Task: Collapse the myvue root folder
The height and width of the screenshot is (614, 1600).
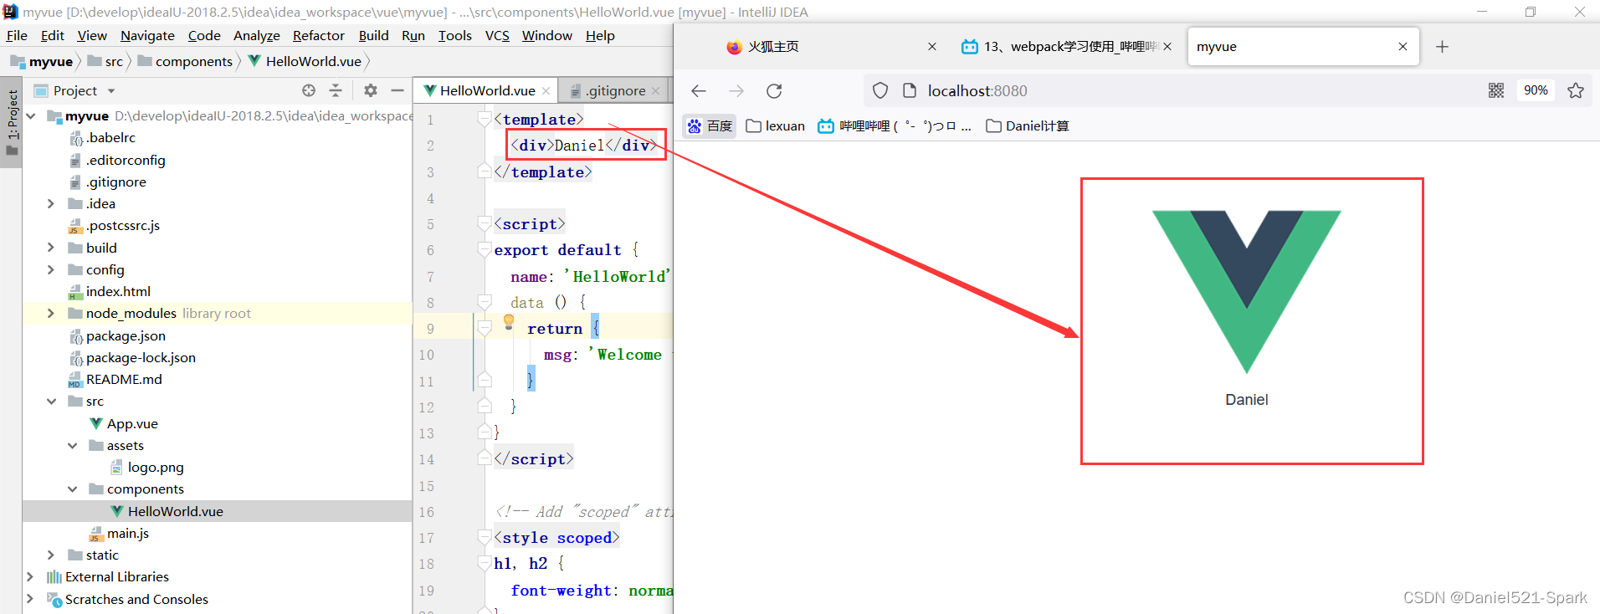Action: coord(31,115)
